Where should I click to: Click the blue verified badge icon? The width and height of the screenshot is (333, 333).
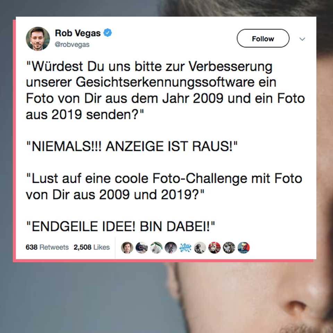(x=108, y=33)
